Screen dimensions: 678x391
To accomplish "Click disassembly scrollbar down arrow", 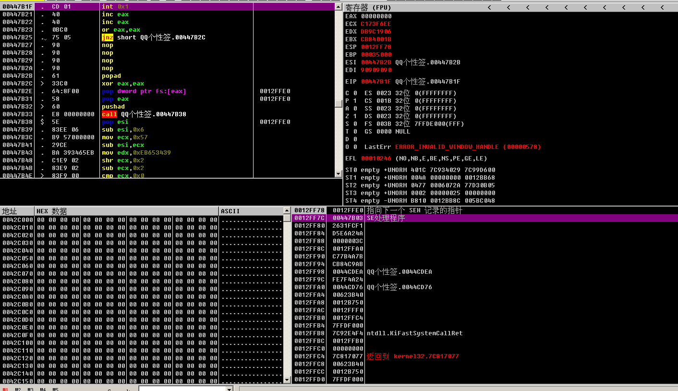I will 339,174.
